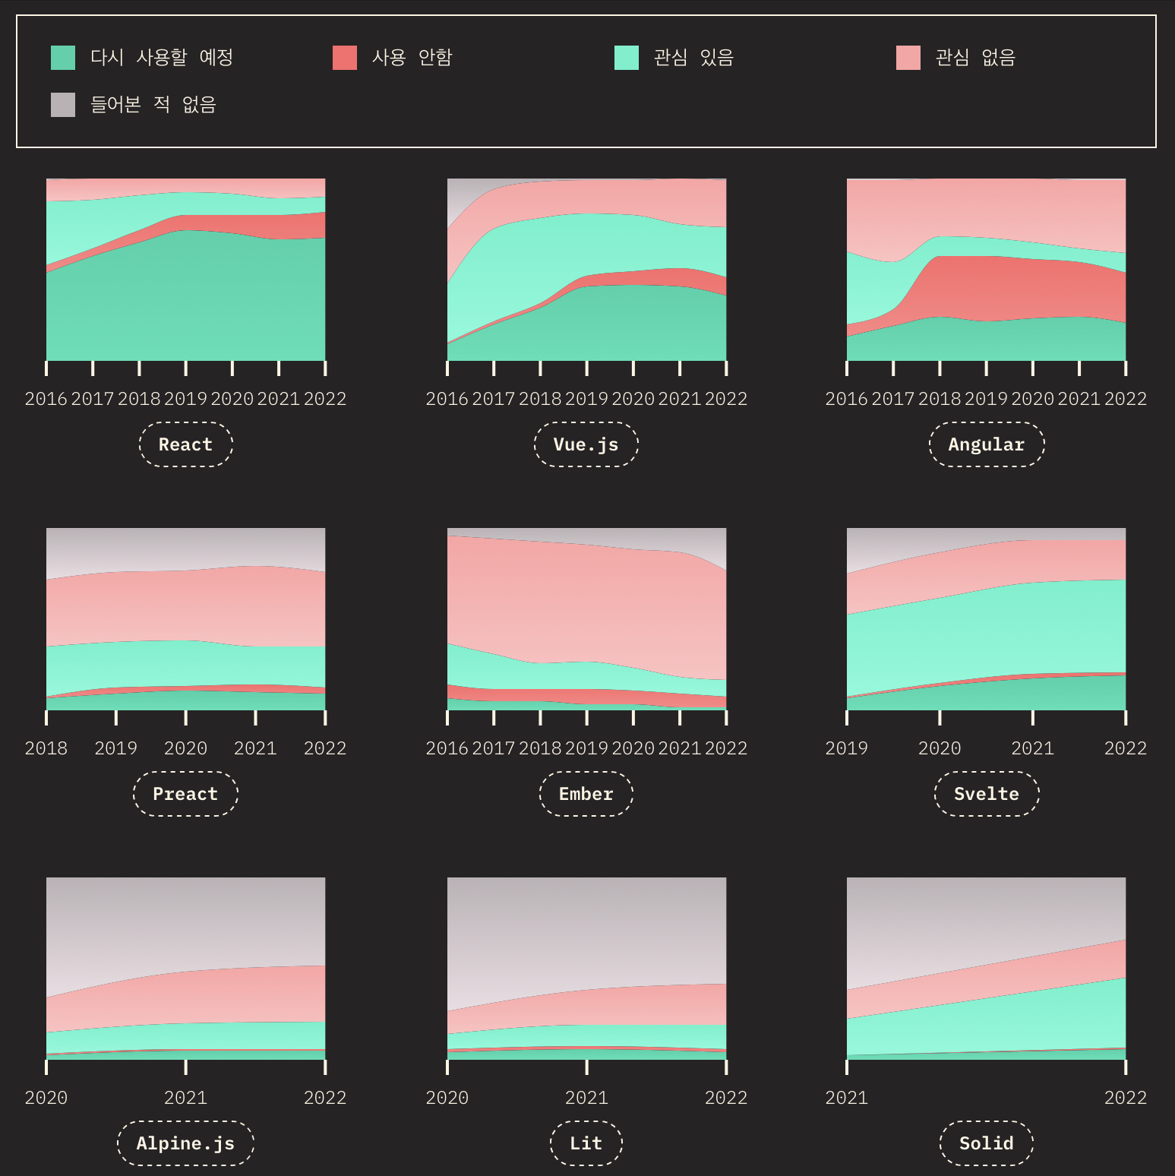The width and height of the screenshot is (1175, 1176).
Task: Click the pink '관심 없음' legend swatch
Action: click(908, 58)
